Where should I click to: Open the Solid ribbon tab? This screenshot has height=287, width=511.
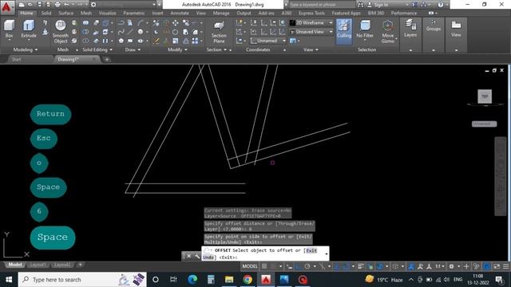pyautogui.click(x=46, y=13)
